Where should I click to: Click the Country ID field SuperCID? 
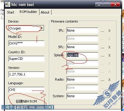26,59
